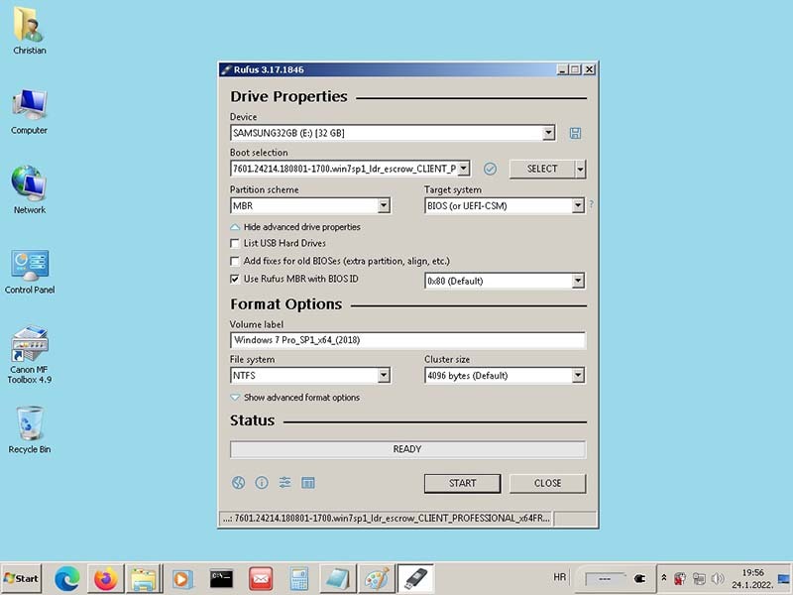The height and width of the screenshot is (595, 793).
Task: Click the Volume label text field
Action: pyautogui.click(x=406, y=340)
